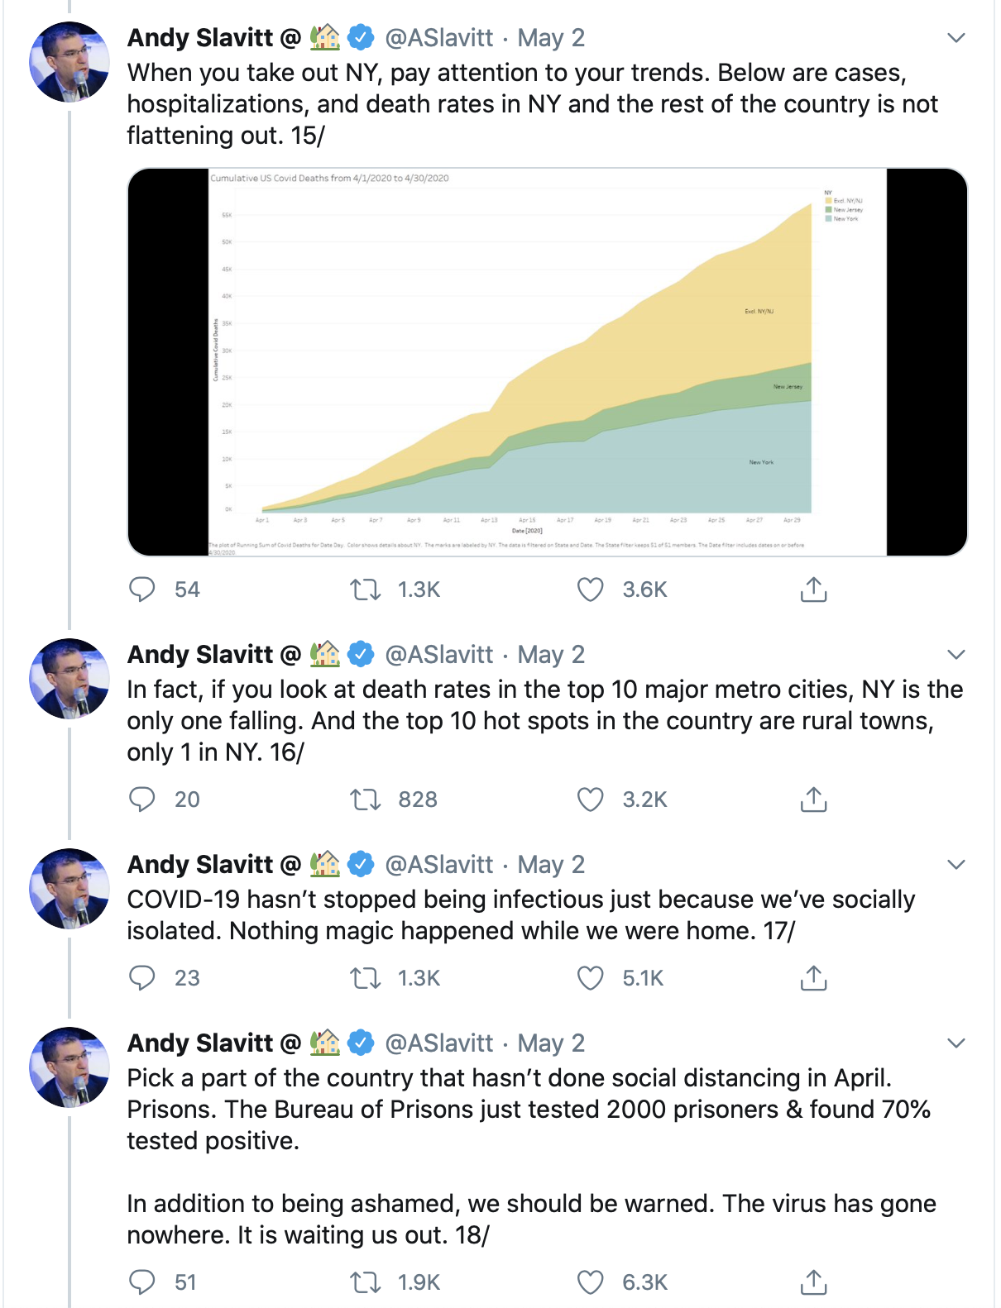Open the May 2 timestamp of tweet 17/

click(551, 865)
